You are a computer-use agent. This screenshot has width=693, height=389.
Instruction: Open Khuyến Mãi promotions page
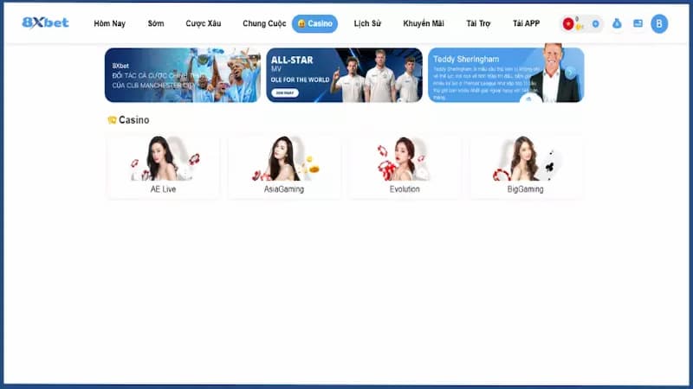[x=424, y=23]
